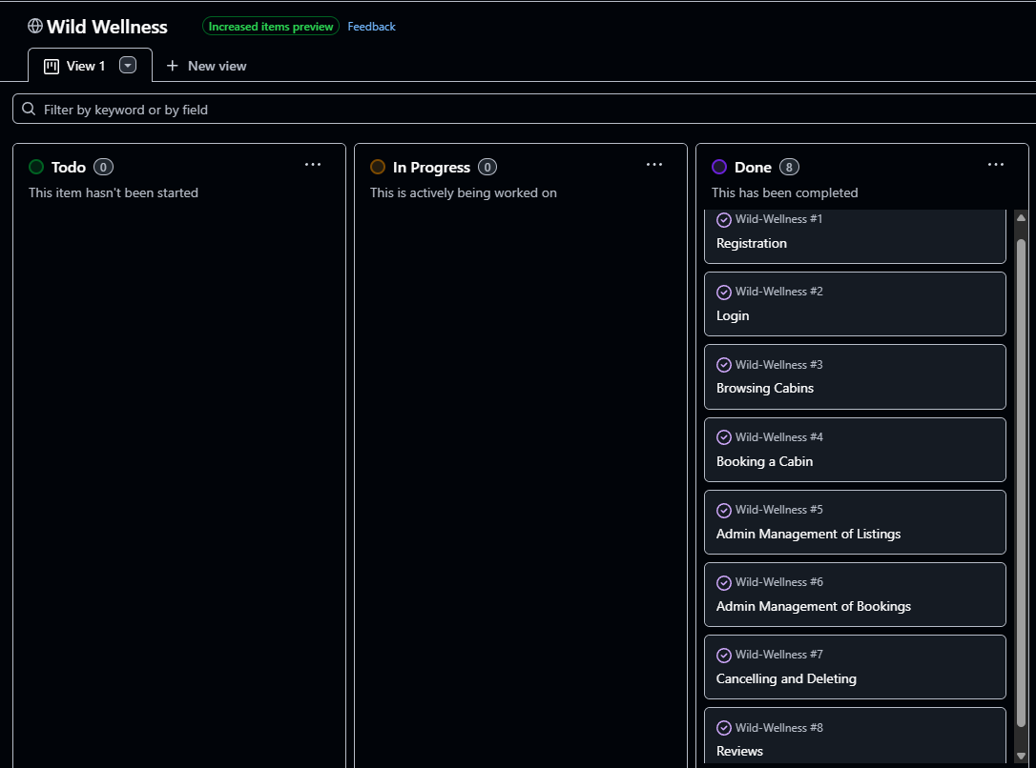Click the Wild-Wellness #3 label
This screenshot has width=1036, height=768.
pyautogui.click(x=779, y=365)
